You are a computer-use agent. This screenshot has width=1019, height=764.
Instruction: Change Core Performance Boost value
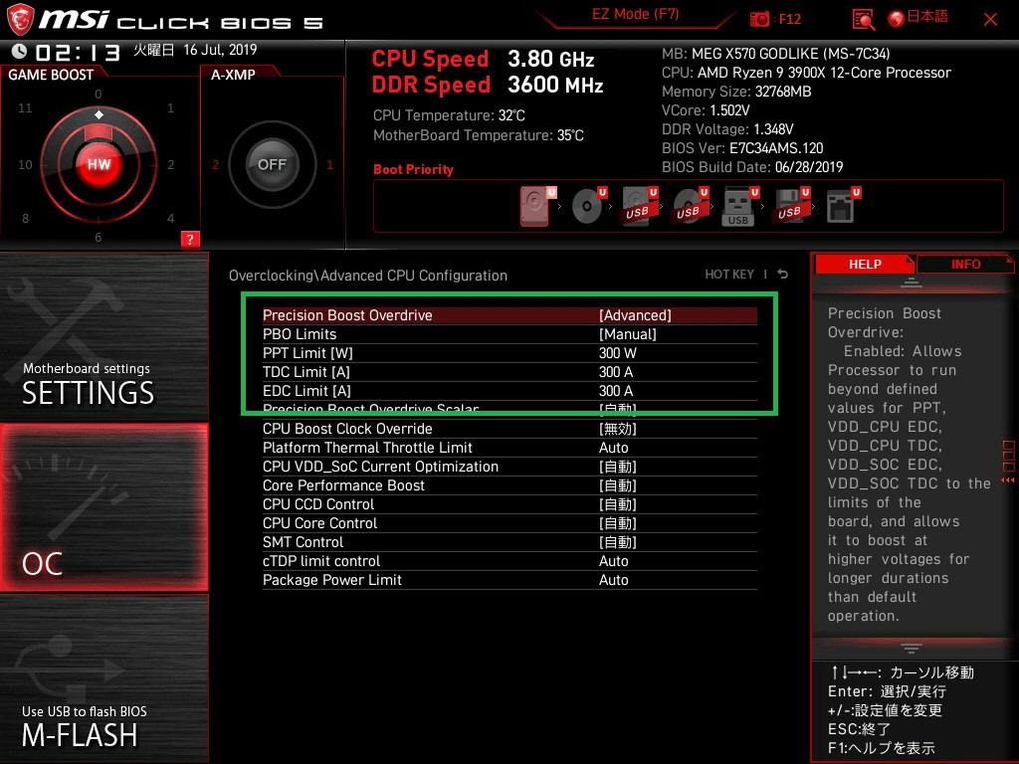[x=617, y=485]
